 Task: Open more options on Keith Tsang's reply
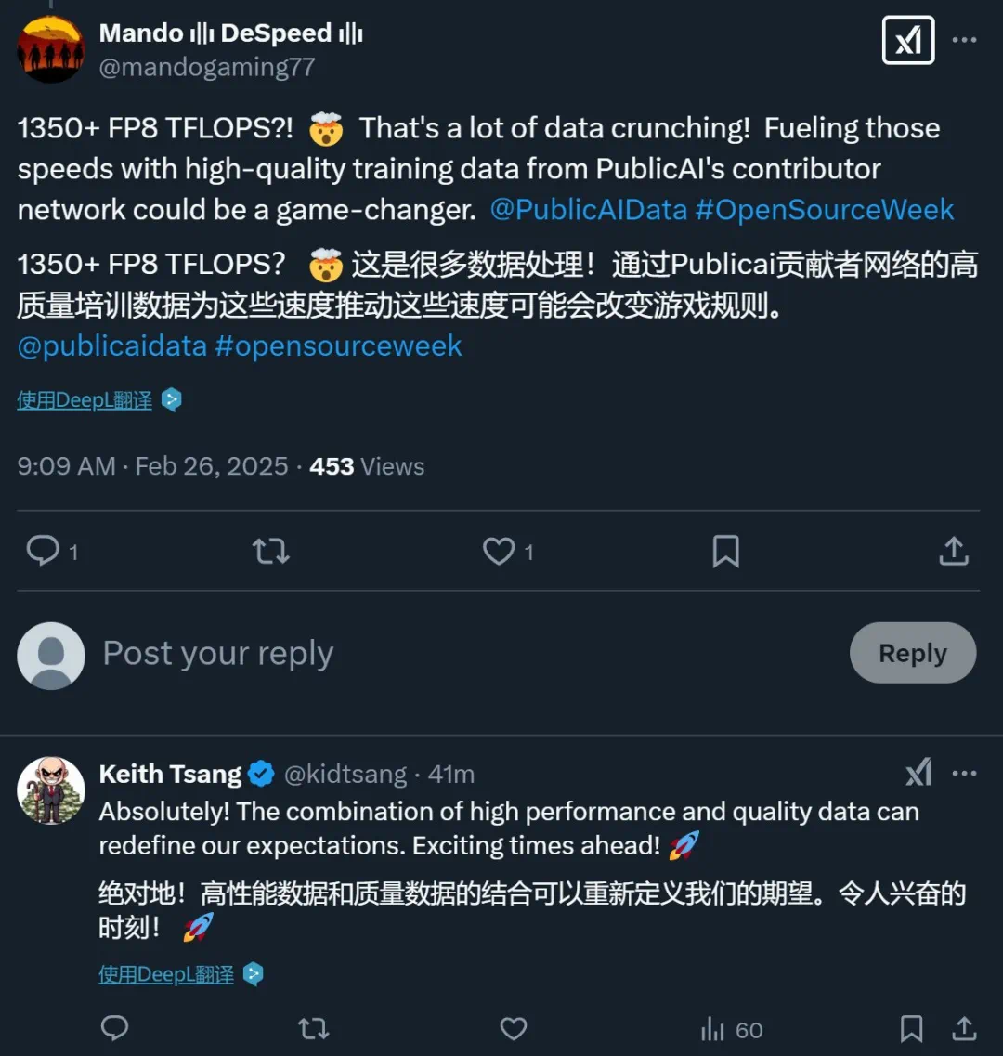(965, 773)
